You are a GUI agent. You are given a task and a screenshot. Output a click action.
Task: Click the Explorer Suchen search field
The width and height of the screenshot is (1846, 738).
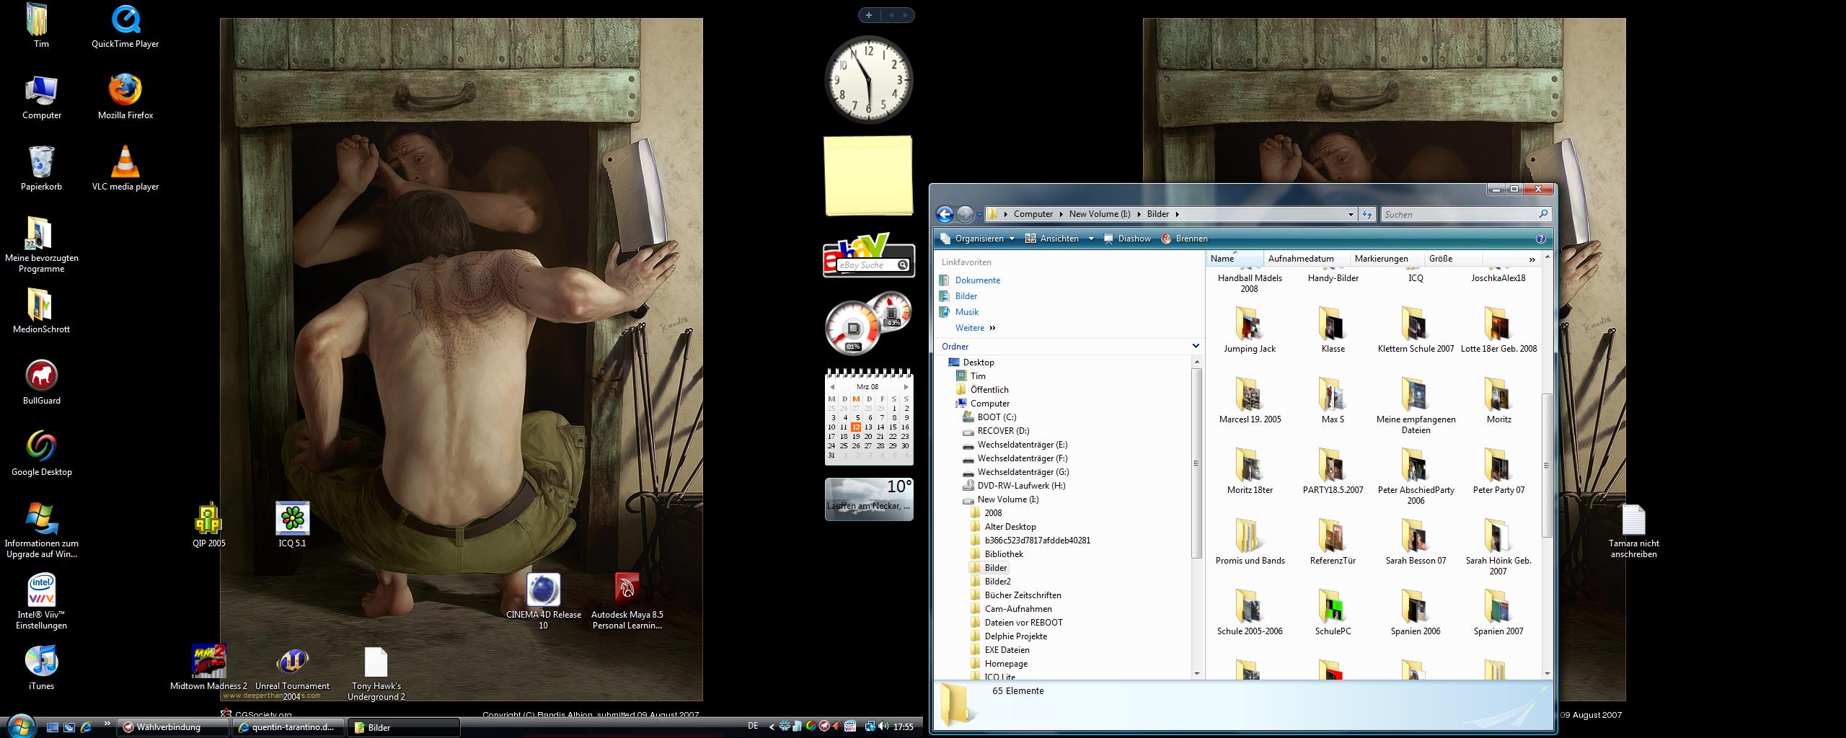[x=1459, y=214]
